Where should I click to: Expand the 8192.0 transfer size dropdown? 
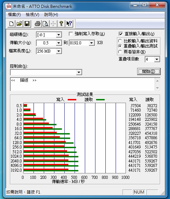pyautogui.click(x=91, y=43)
